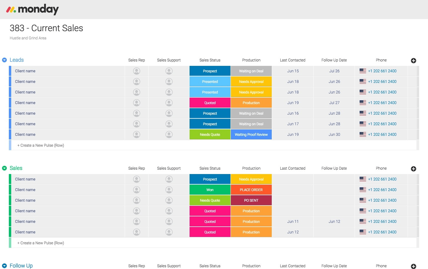
Task: Collapse the Follow Up group arrow
Action: tap(4, 266)
